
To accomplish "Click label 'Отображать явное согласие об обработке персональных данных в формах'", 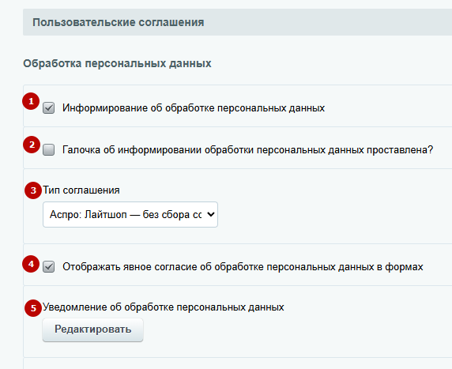I will click(243, 267).
